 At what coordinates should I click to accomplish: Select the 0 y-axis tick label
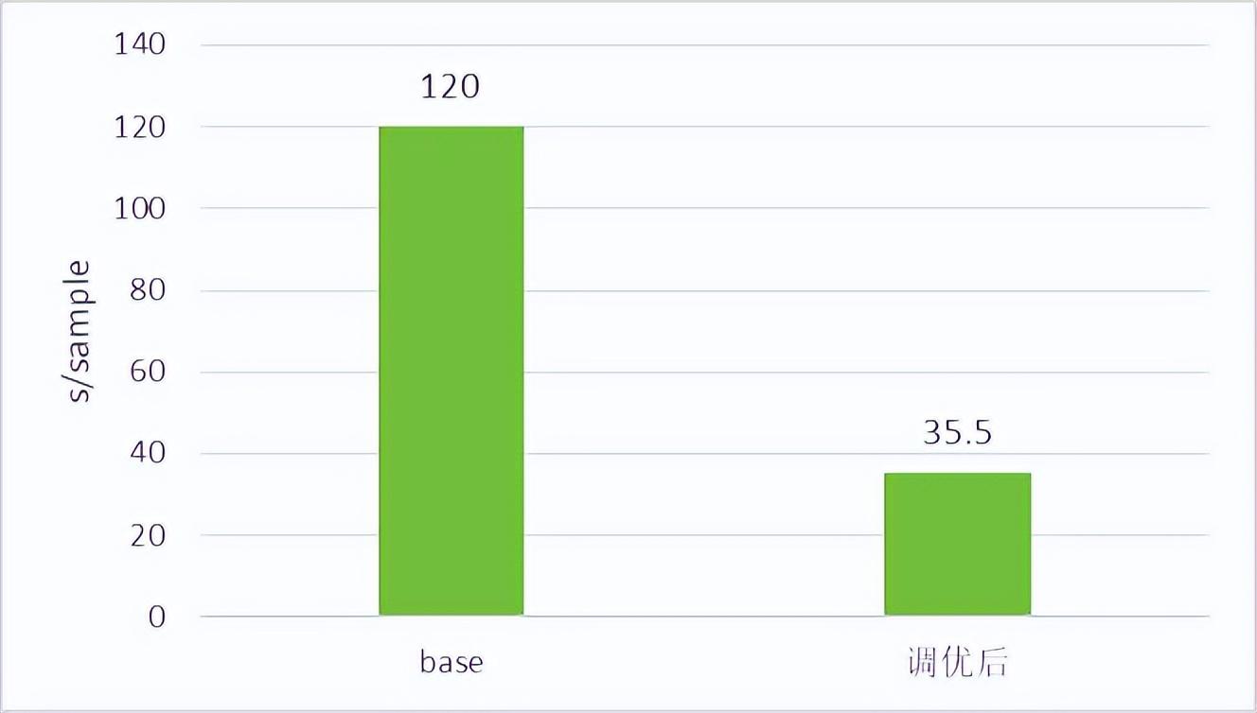coord(156,617)
